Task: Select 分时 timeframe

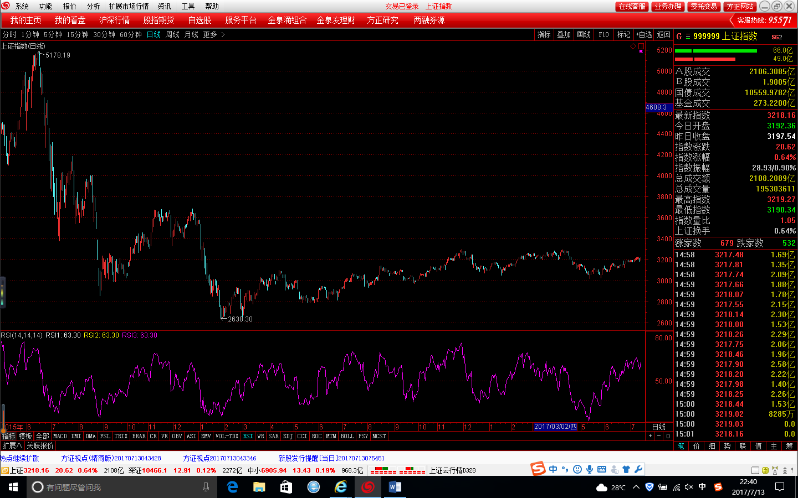Action: (9, 34)
